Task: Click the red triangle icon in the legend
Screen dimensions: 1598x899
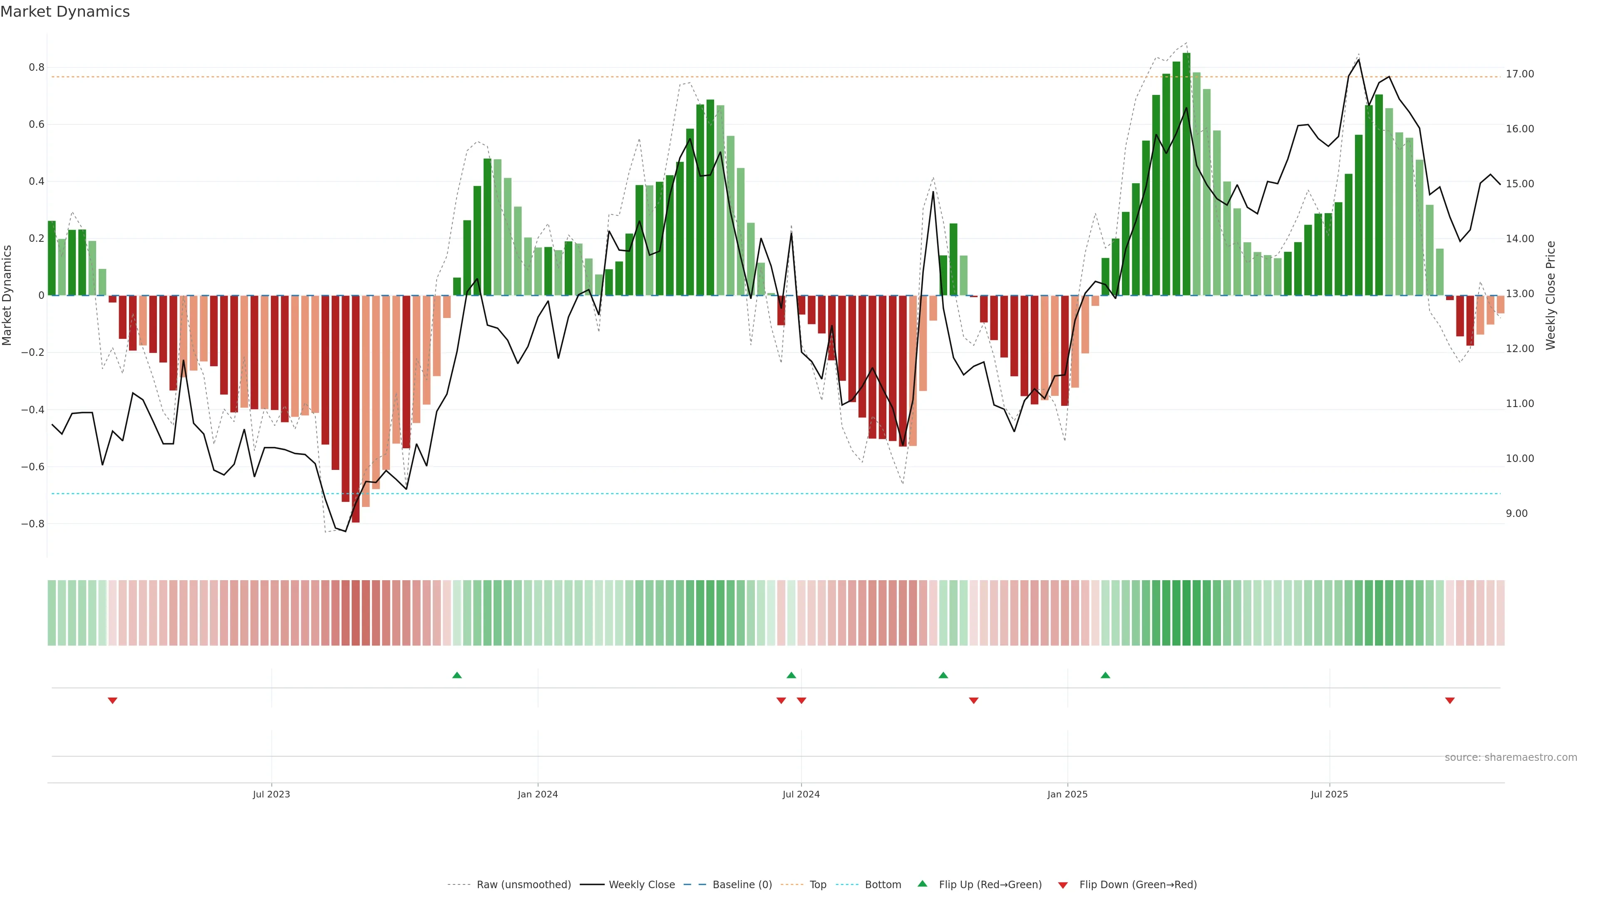Action: (x=1063, y=885)
